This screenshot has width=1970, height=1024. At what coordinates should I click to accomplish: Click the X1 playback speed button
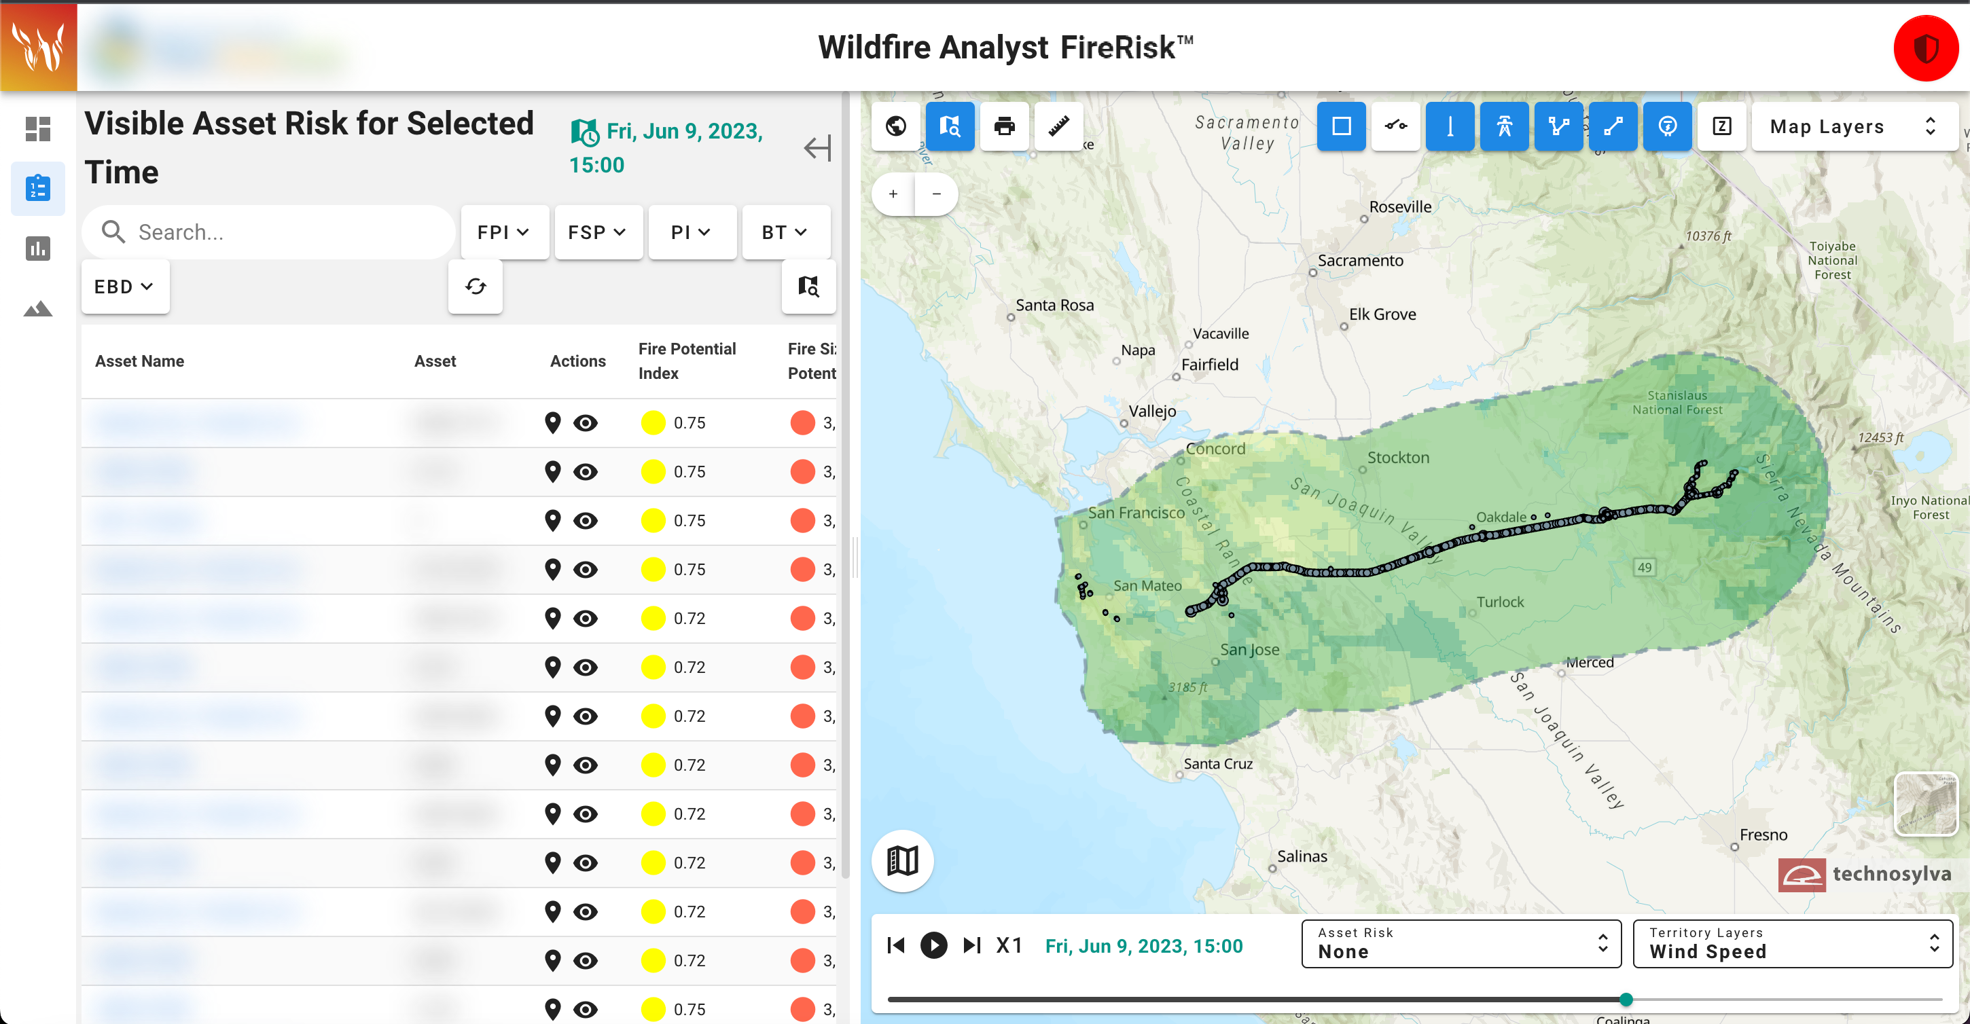(1009, 945)
